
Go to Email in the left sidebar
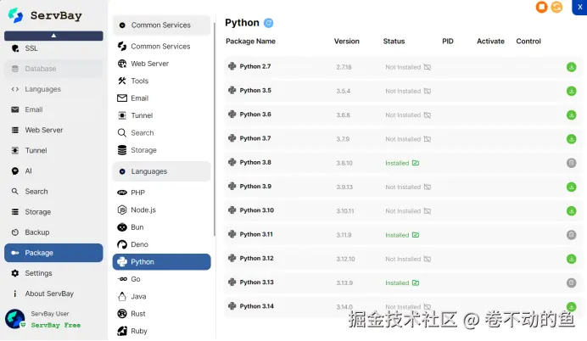[53, 109]
